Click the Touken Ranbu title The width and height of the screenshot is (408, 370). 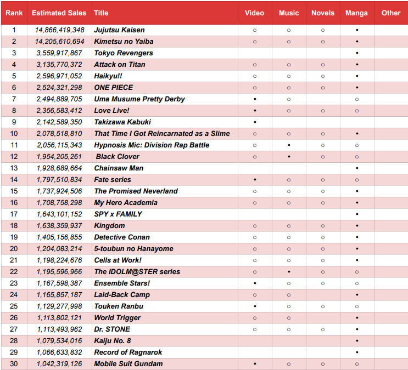coord(119,306)
